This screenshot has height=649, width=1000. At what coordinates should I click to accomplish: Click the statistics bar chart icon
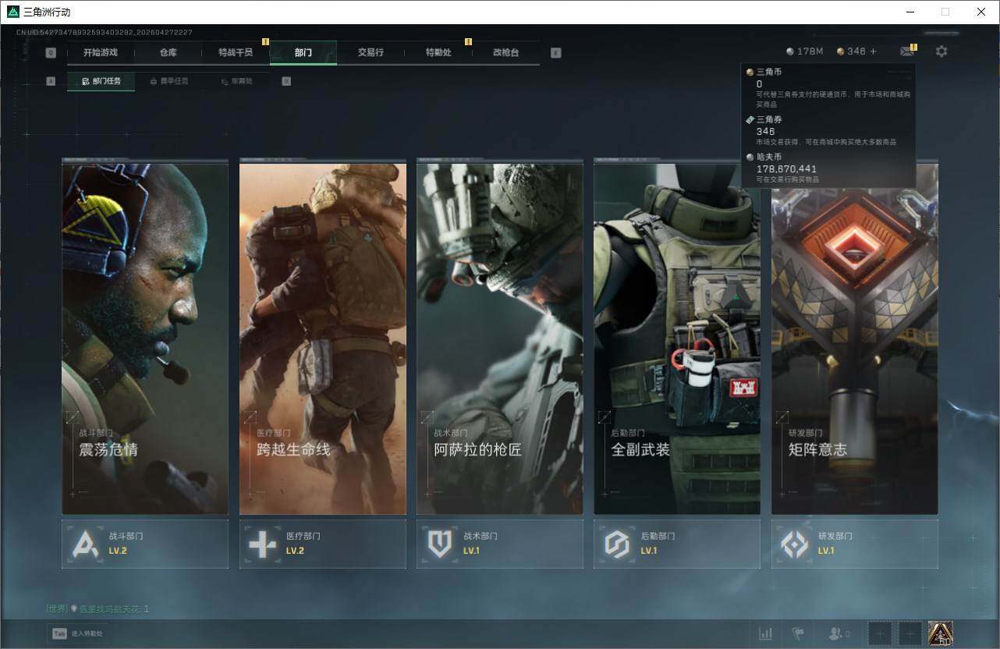pyautogui.click(x=766, y=633)
